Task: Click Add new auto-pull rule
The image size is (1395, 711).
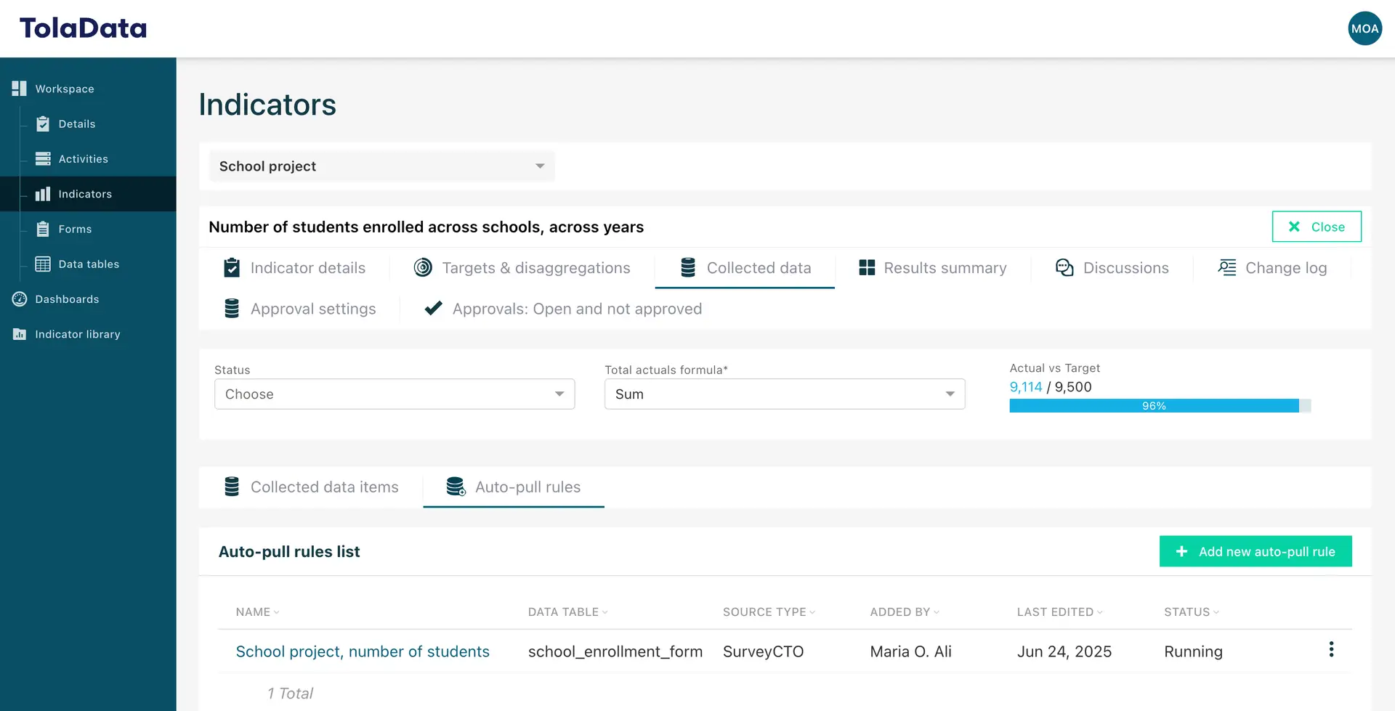Action: (1255, 551)
